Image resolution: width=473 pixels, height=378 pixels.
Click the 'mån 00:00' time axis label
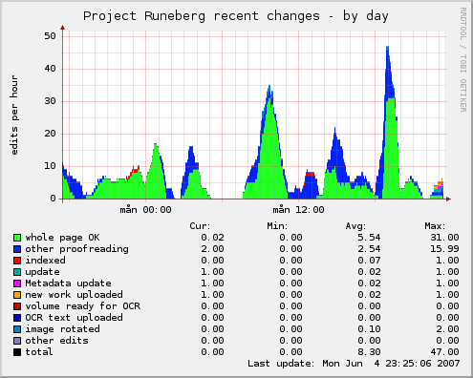tap(145, 210)
